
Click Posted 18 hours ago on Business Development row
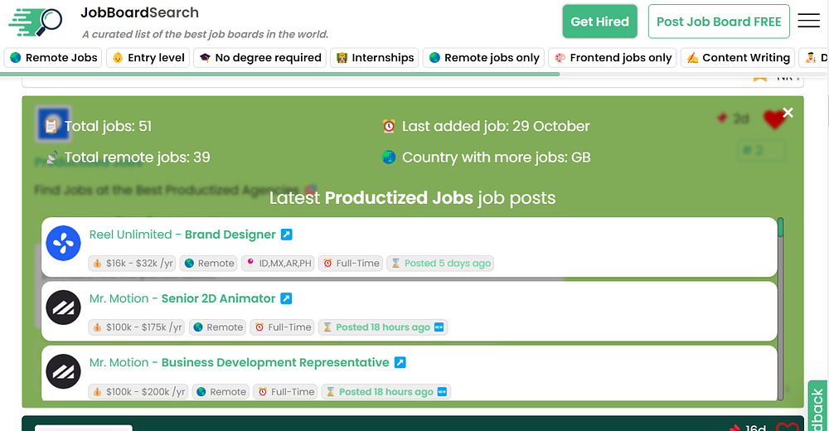386,392
